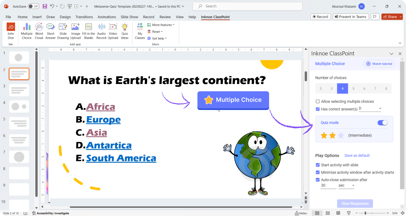406x216 pixels.
Task: Activate the Slide Drawing tool
Action: click(63, 31)
